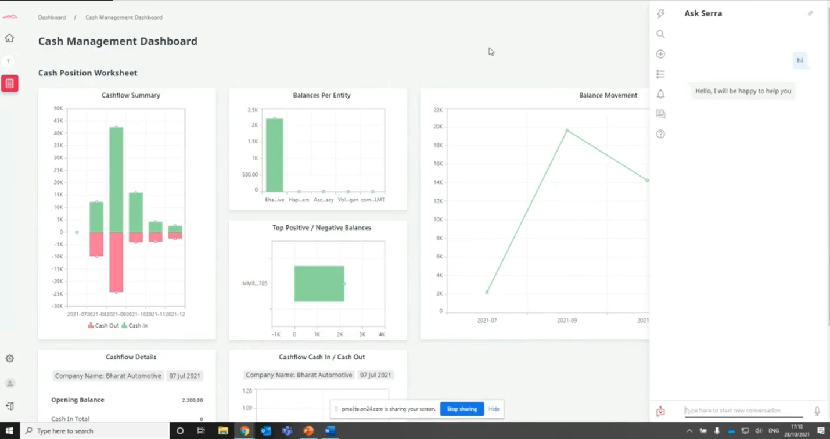Viewport: 830px width, 439px height.
Task: Open the 07 Jul 2021 date filter in Cashflow Details
Action: click(x=185, y=375)
